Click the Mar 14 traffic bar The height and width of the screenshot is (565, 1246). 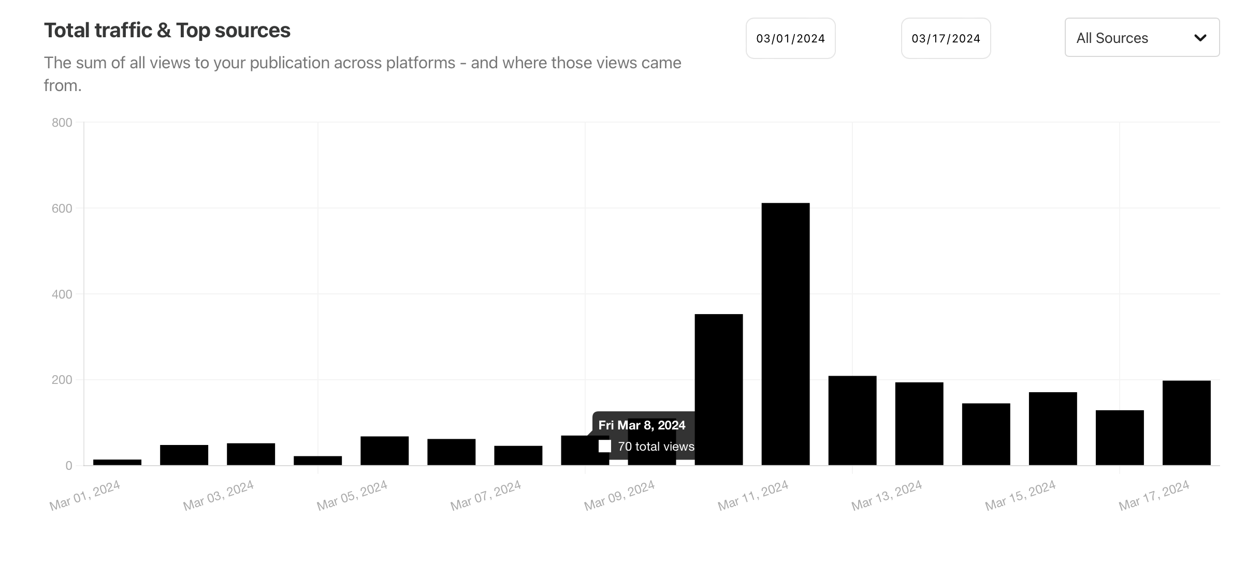point(986,434)
